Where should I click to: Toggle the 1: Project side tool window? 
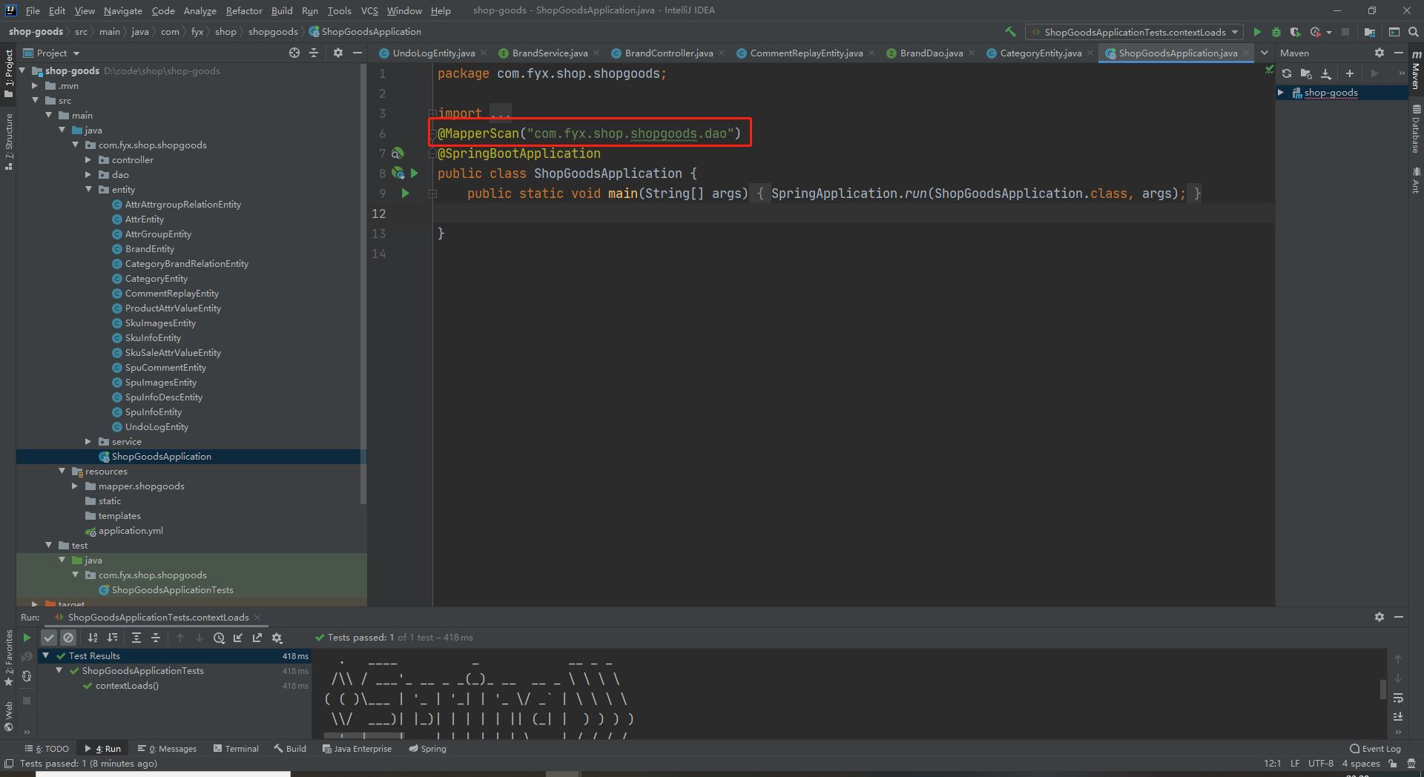[9, 73]
